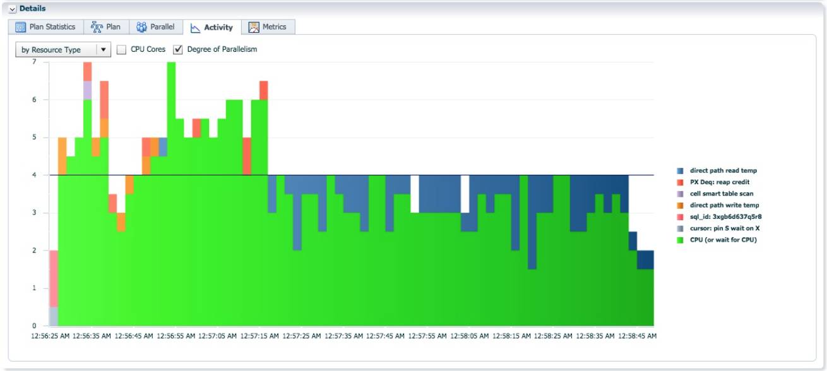Click the direct path write temp legend swatch

tap(680, 206)
